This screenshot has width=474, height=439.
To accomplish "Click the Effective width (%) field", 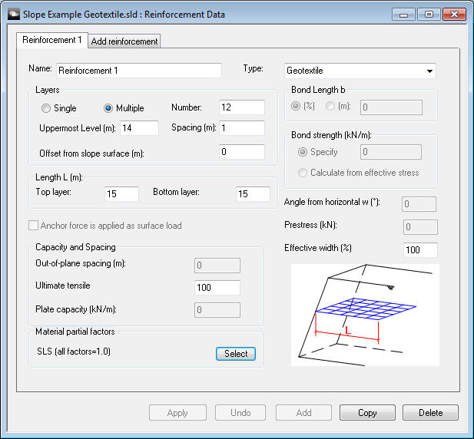I will [420, 250].
